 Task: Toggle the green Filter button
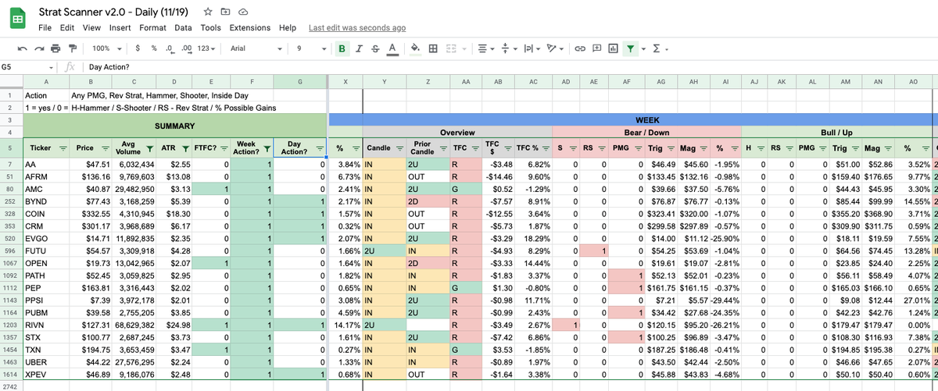pyautogui.click(x=630, y=48)
